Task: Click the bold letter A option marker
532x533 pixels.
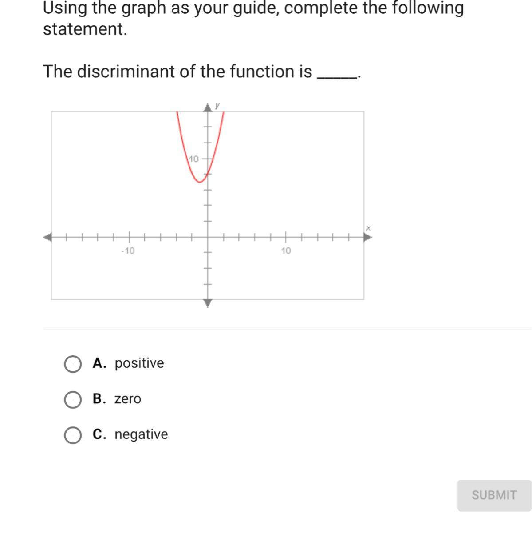Action: coord(99,363)
